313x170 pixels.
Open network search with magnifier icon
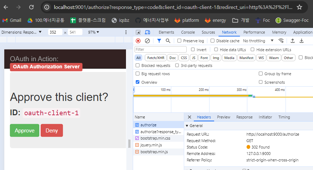click(168, 41)
